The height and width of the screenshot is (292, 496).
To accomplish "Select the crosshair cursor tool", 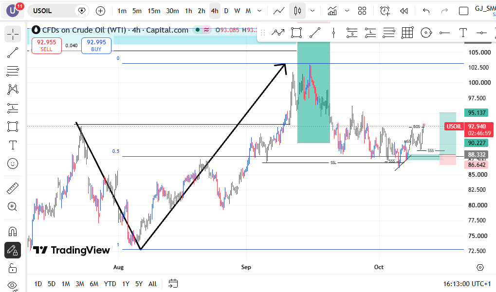I will [13, 34].
